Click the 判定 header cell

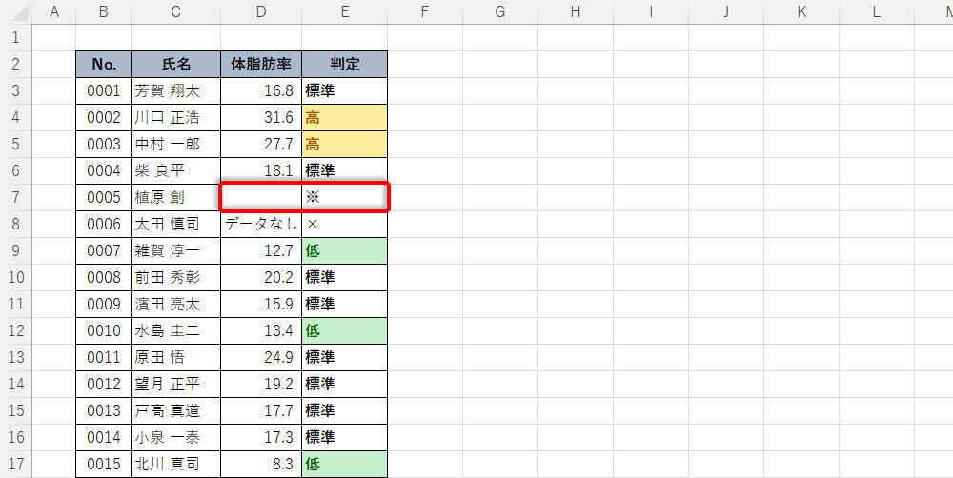pyautogui.click(x=345, y=65)
